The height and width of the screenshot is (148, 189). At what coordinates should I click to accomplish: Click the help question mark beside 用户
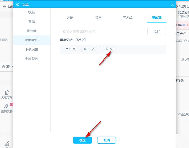[x=185, y=34]
